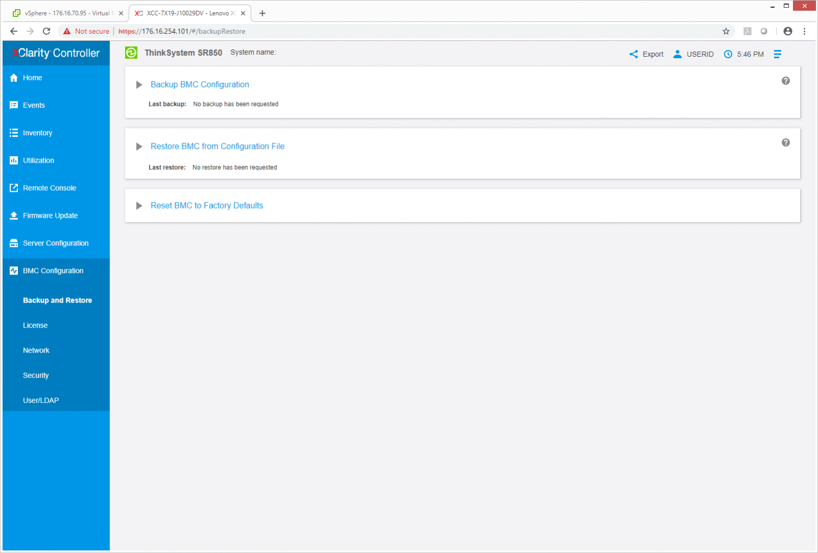Screen dimensions: 818x553
Task: Open the Server Configuration menu
Action: coord(55,243)
